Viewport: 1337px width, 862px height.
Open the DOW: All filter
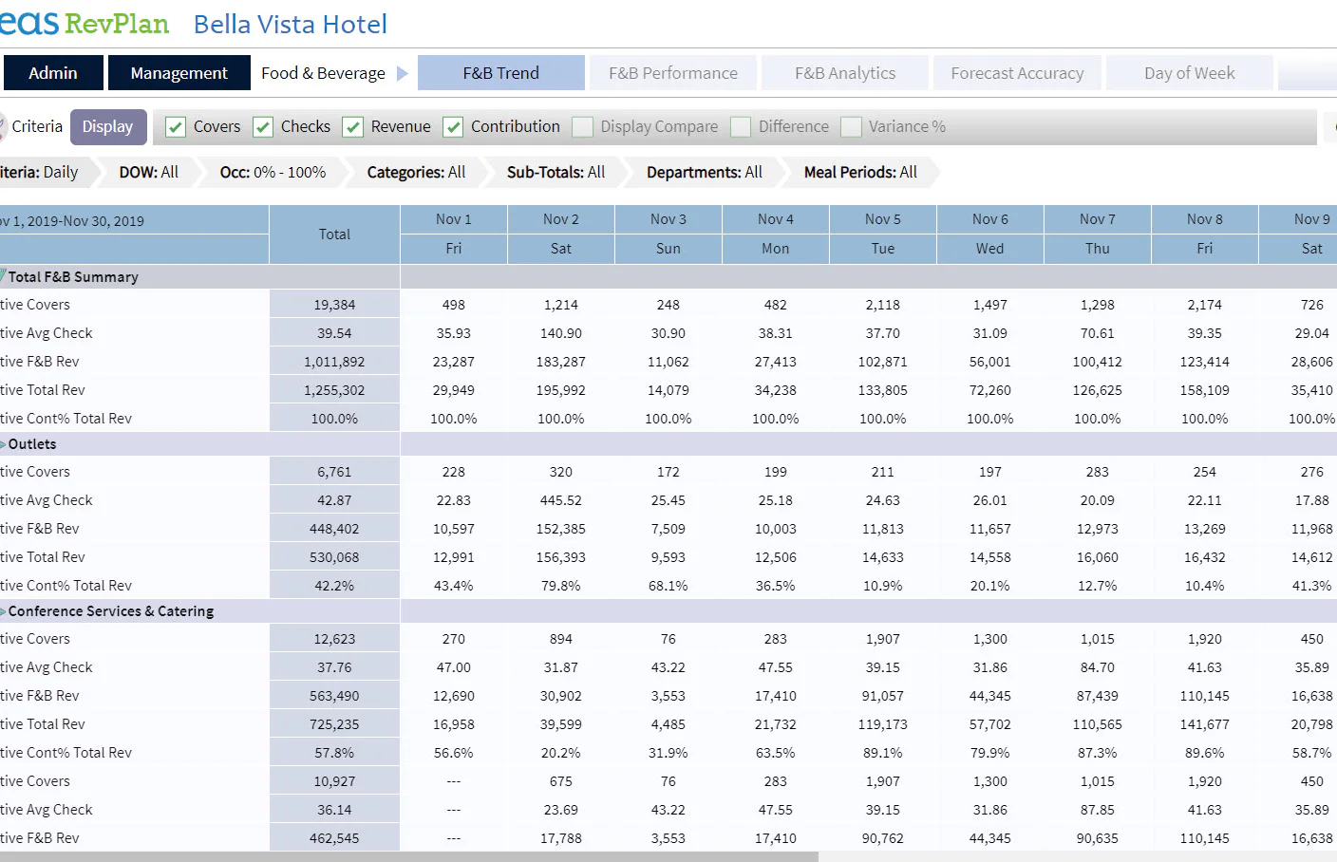[148, 172]
